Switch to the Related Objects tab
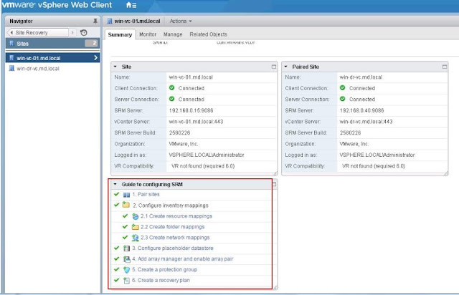 click(208, 34)
